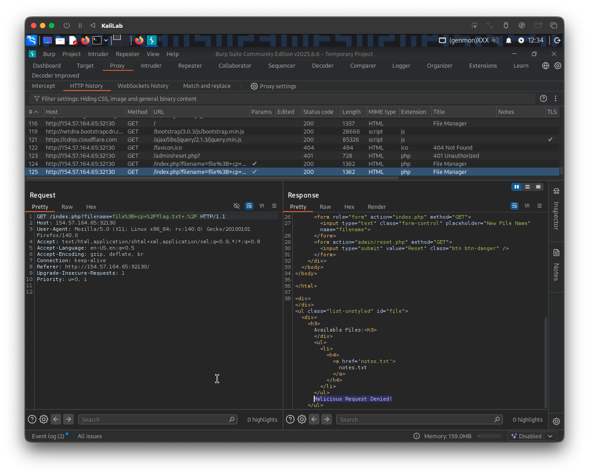Open Request editor hamburger options menu
This screenshot has width=589, height=475.
point(274,206)
